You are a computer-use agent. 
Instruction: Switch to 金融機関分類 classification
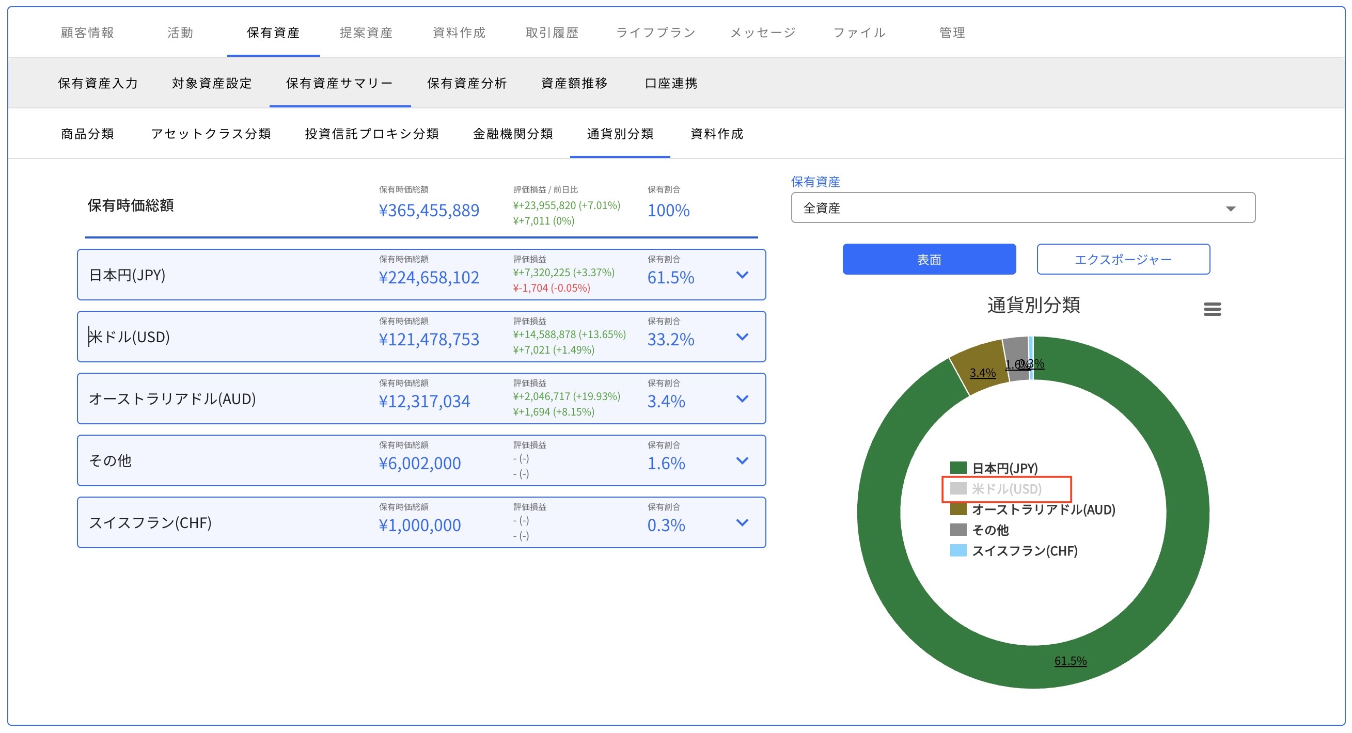[513, 134]
